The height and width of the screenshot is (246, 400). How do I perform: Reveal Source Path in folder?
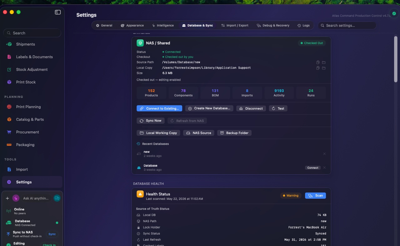[x=324, y=62]
